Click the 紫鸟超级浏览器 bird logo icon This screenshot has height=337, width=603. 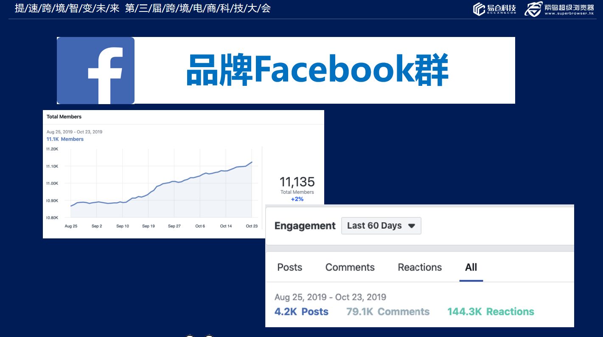(x=534, y=8)
